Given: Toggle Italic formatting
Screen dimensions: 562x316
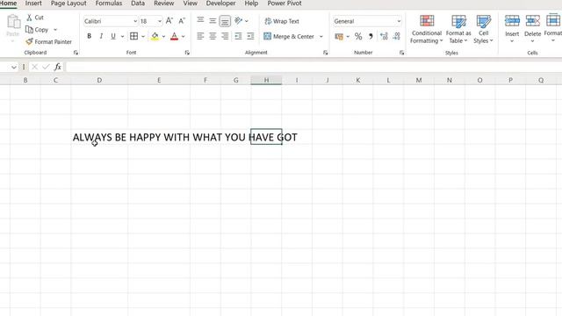Looking at the screenshot, I should (101, 36).
